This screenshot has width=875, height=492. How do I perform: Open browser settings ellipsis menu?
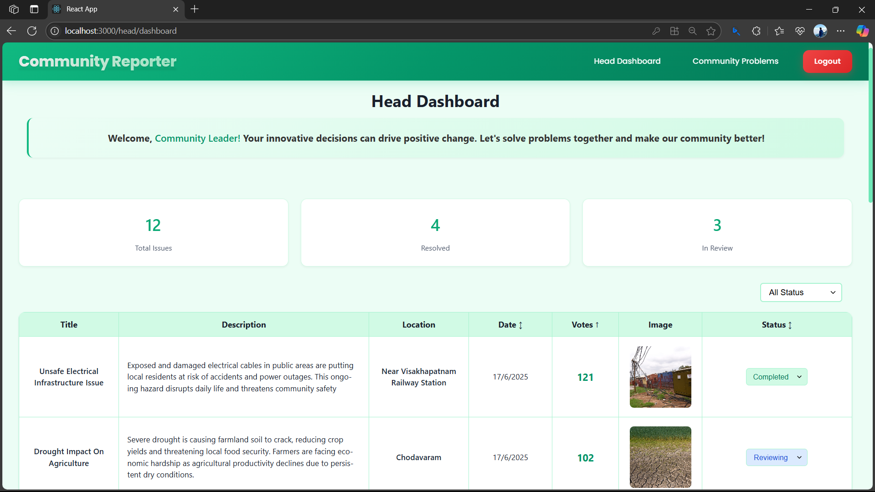click(x=841, y=31)
